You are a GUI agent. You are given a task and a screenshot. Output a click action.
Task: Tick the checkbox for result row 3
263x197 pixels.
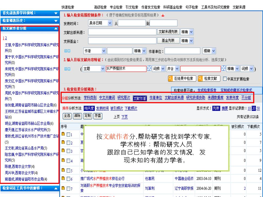pyautogui.click(x=68, y=151)
